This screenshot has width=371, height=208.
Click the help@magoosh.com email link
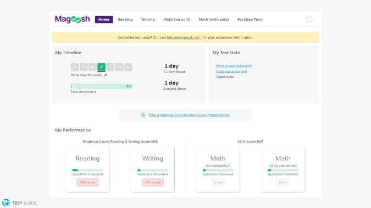(184, 37)
